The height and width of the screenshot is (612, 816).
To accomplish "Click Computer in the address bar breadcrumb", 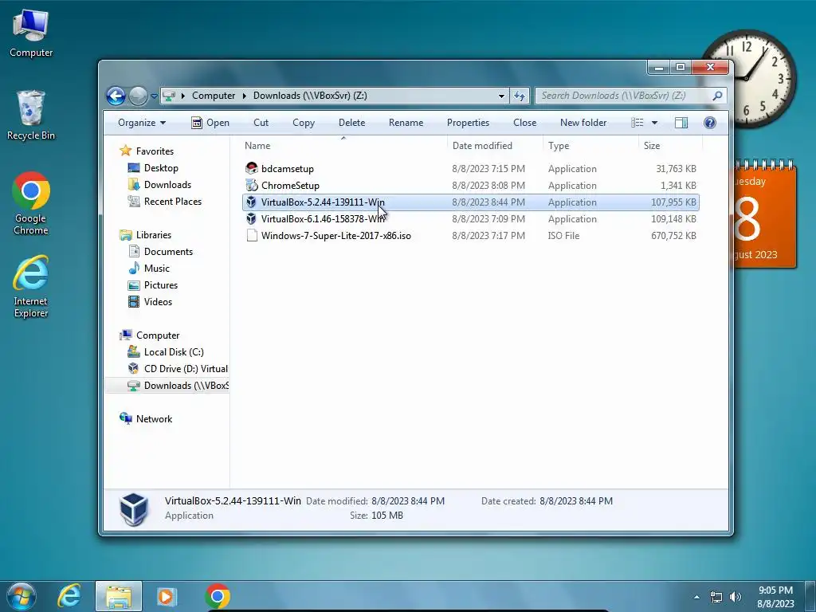I will (x=214, y=96).
